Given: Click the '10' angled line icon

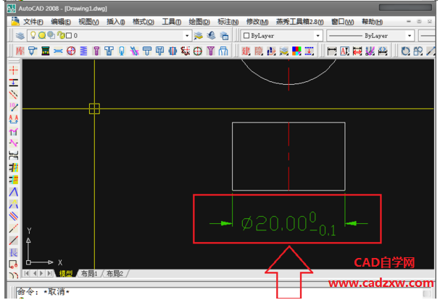Looking at the screenshot, I should 14,107.
